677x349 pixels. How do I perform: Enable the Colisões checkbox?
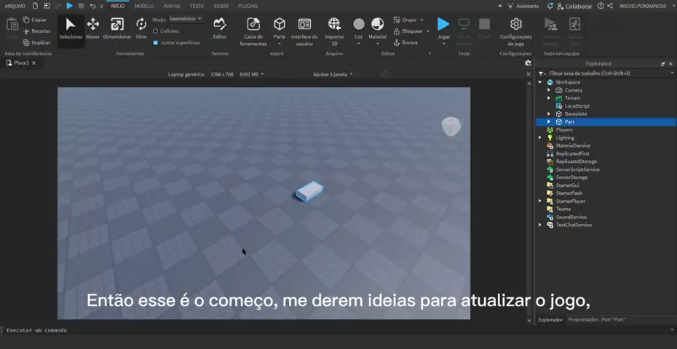point(156,31)
